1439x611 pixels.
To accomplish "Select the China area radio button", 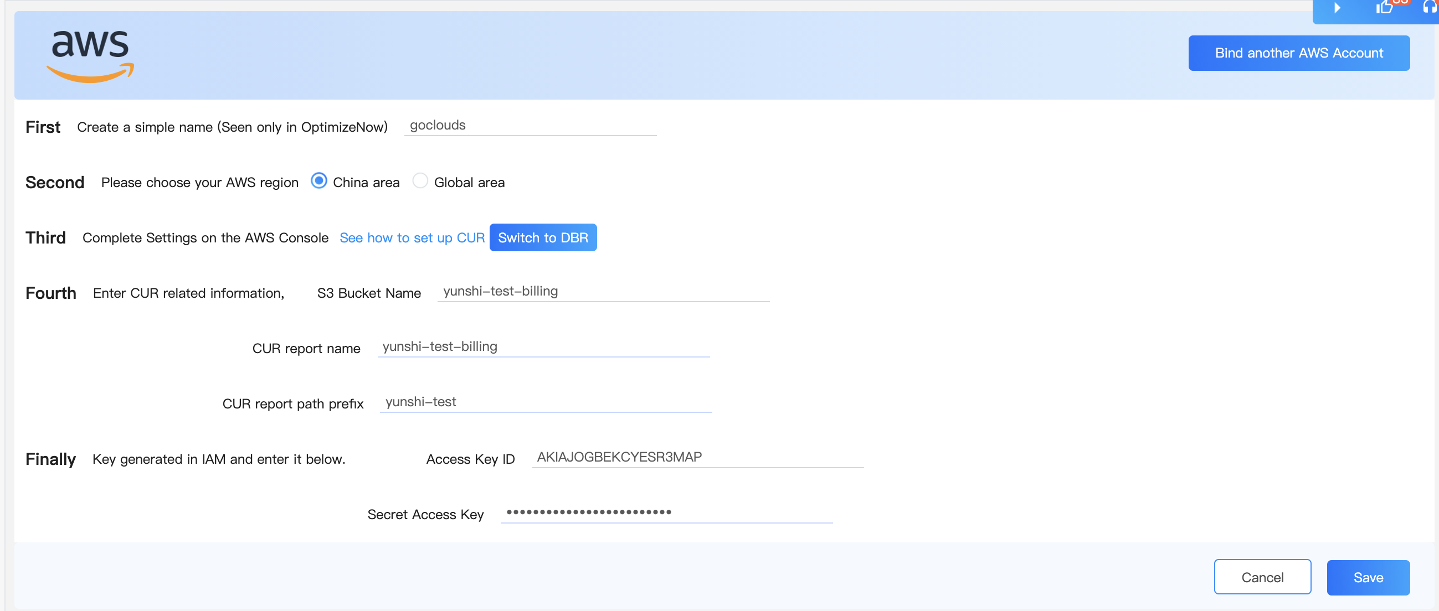I will click(x=318, y=181).
